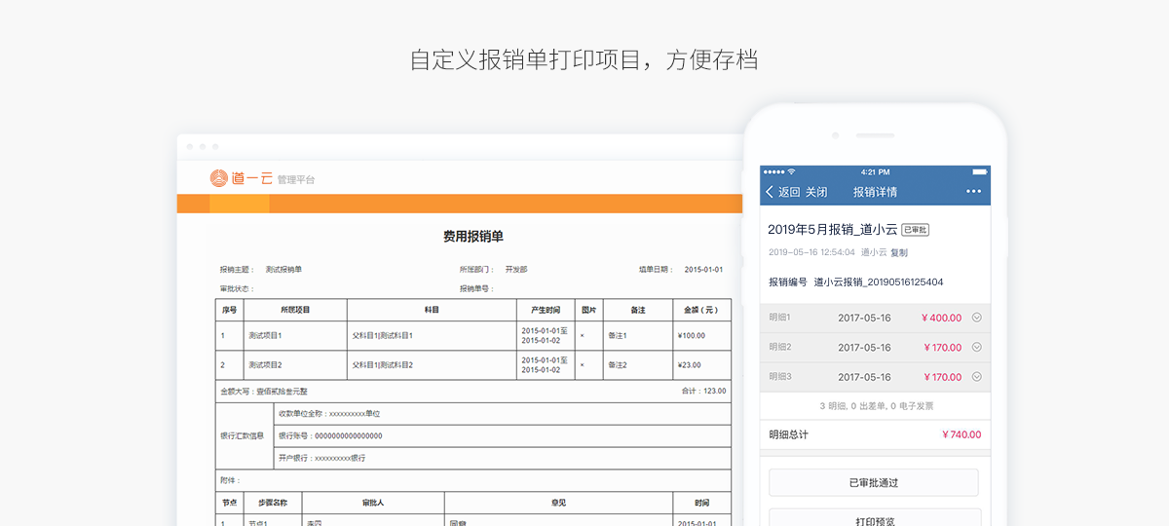Click the 明细总计 total row showing ¥740.00
Viewport: 1169px width, 526px height.
click(x=874, y=434)
